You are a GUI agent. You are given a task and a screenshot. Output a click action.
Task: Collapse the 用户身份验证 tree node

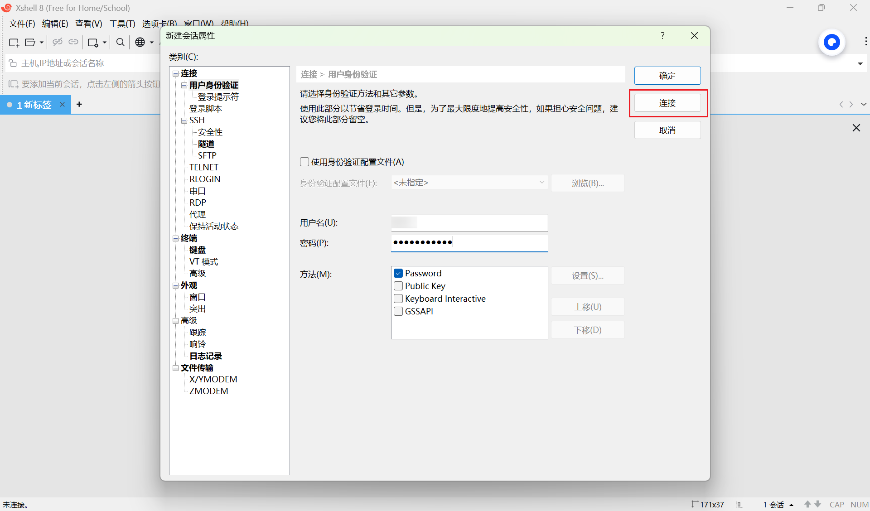[x=184, y=85]
